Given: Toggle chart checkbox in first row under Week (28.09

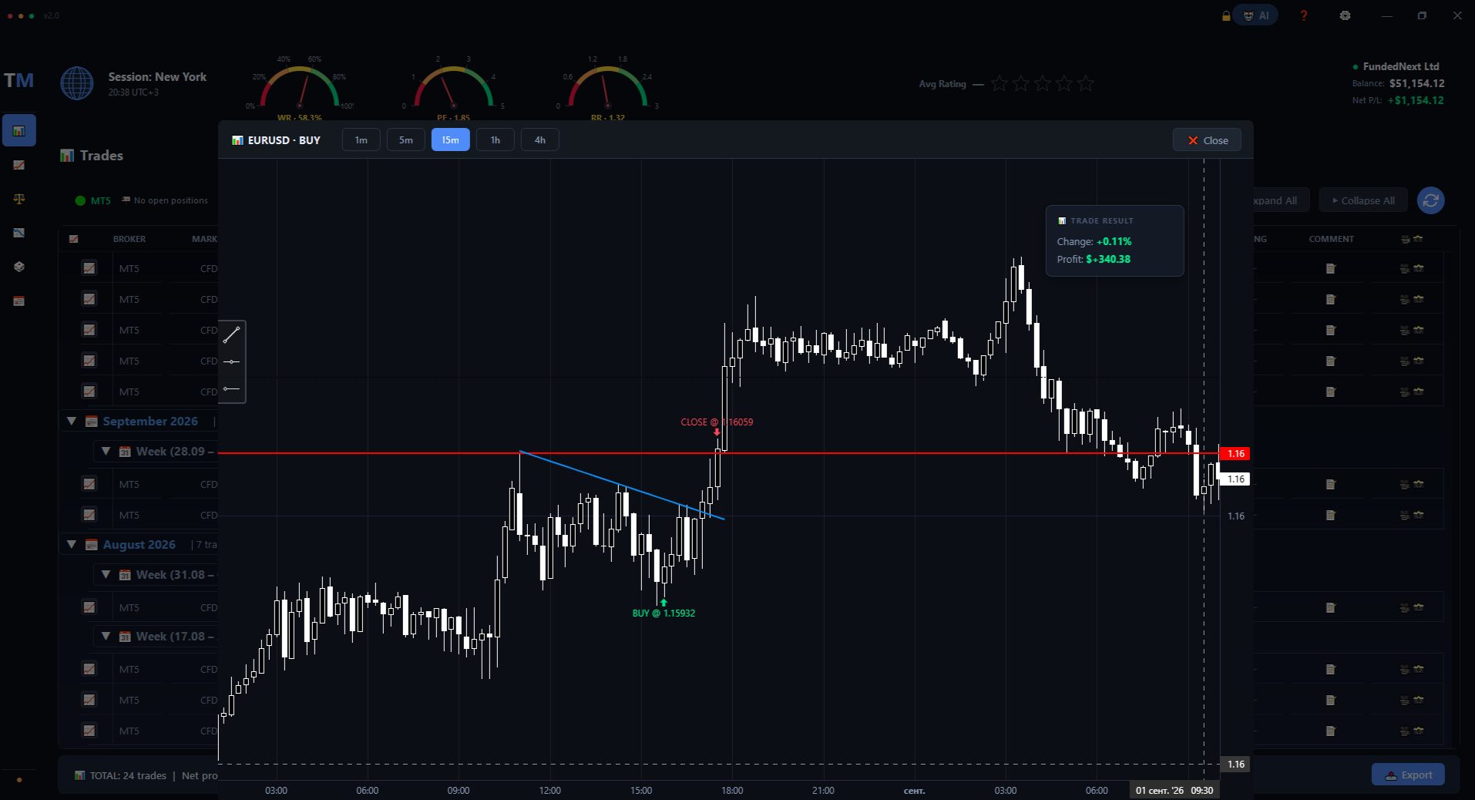Looking at the screenshot, I should click(89, 484).
